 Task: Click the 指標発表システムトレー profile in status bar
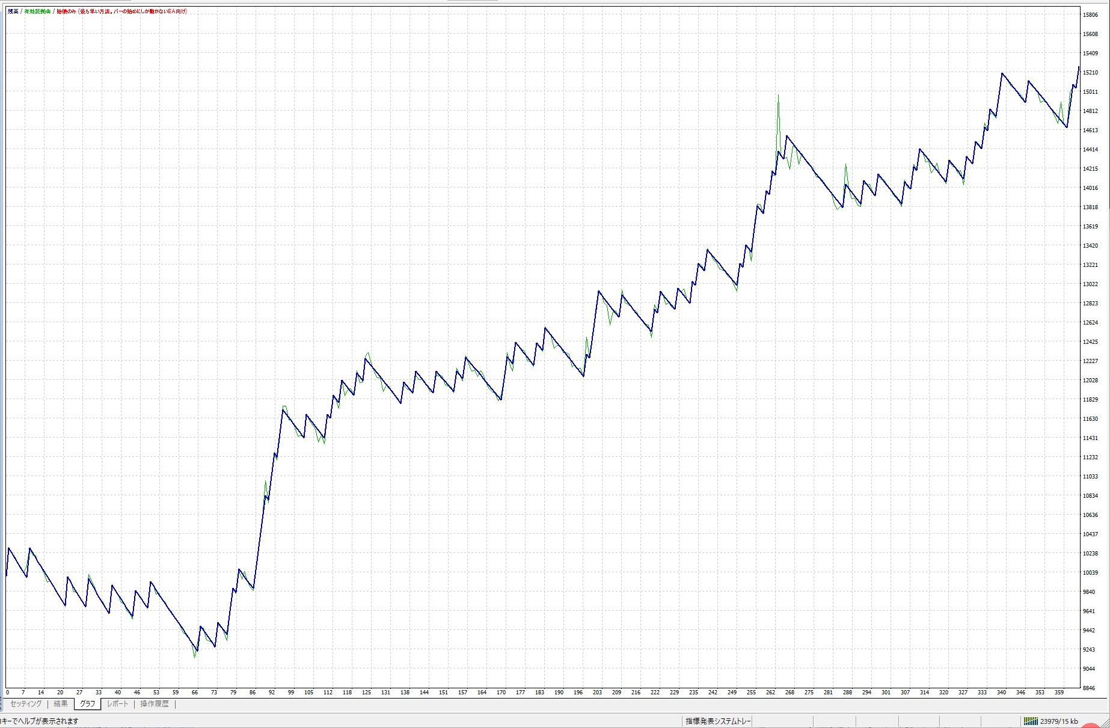pos(718,721)
